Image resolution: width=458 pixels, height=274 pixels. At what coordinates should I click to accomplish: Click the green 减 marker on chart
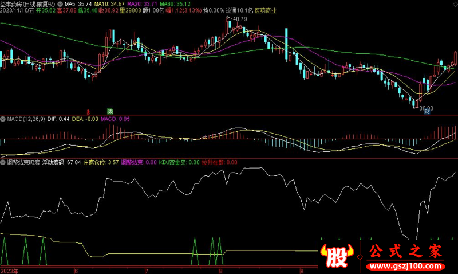109,111
